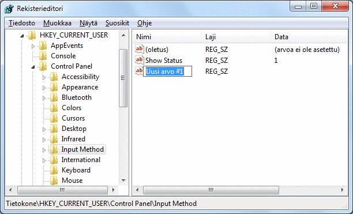Click the Cursors folder icon
The height and width of the screenshot is (214, 353).
54,118
